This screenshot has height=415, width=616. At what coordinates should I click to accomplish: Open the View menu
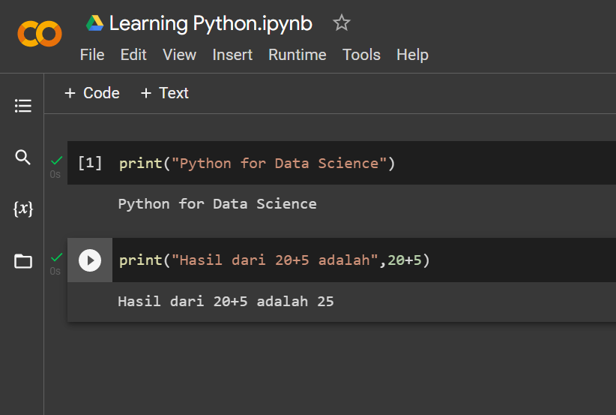coord(180,55)
